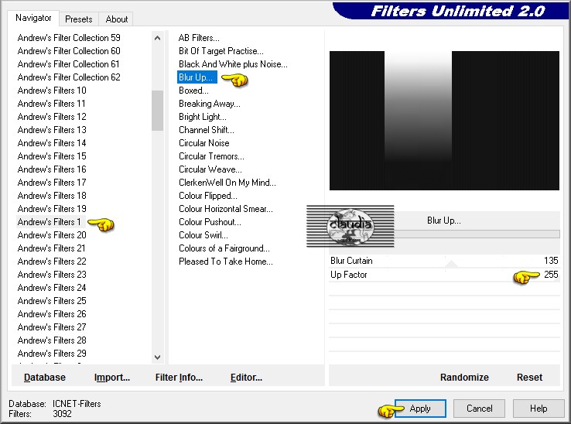The width and height of the screenshot is (571, 424).
Task: Select Andrew's Filters 20 category
Action: point(52,235)
